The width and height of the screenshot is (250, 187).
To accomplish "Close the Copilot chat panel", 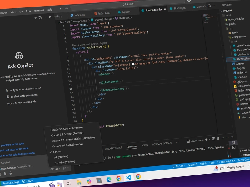I will pos(50,17).
